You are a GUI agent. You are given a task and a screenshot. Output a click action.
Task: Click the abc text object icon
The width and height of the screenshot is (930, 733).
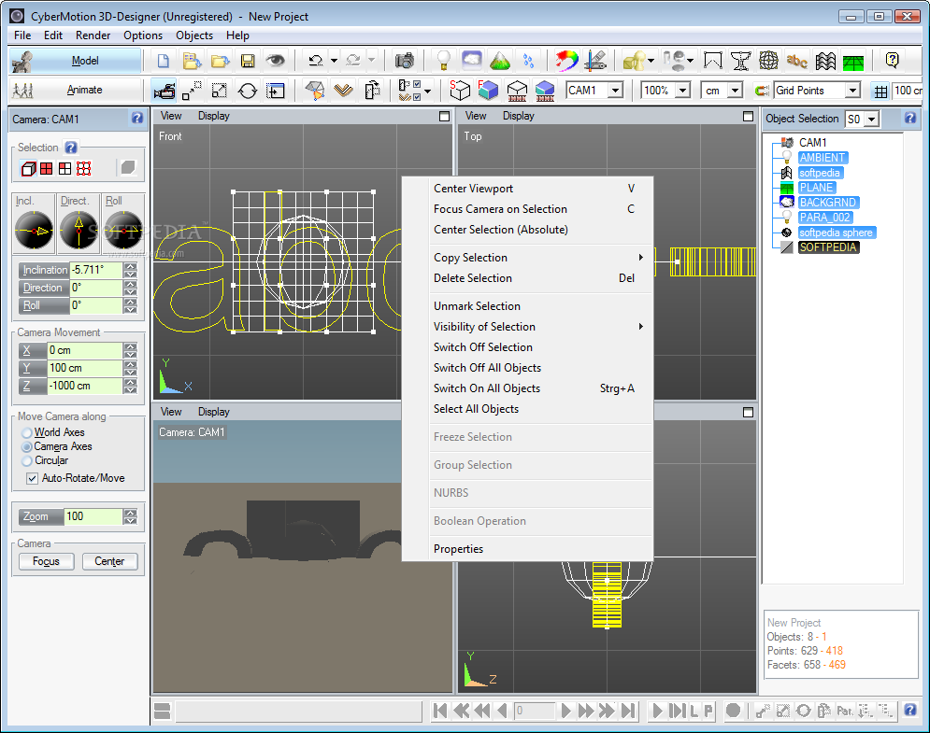point(796,61)
